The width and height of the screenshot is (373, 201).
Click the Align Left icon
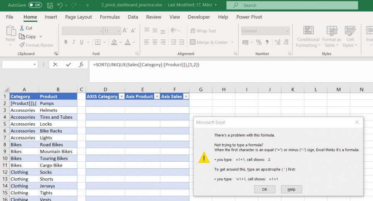pos(147,42)
